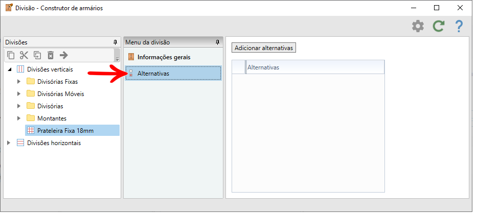The image size is (477, 213).
Task: Select Divisórias Fixas label
Action: (57, 81)
